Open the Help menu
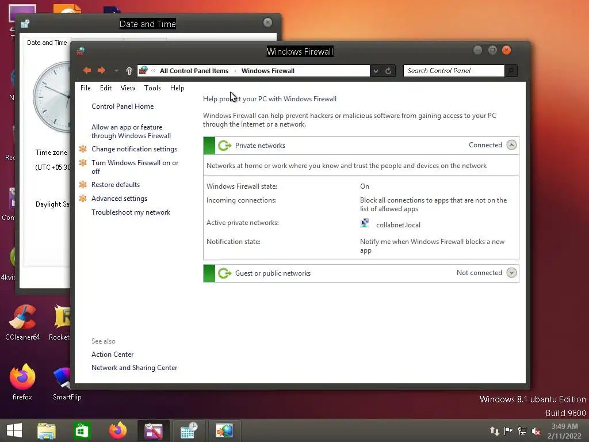 tap(177, 88)
